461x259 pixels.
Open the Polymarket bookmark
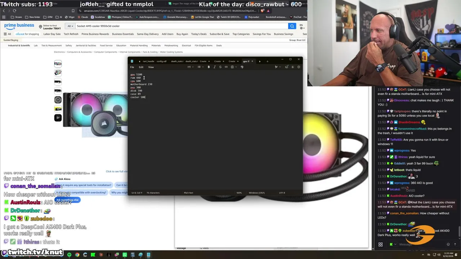252,17
